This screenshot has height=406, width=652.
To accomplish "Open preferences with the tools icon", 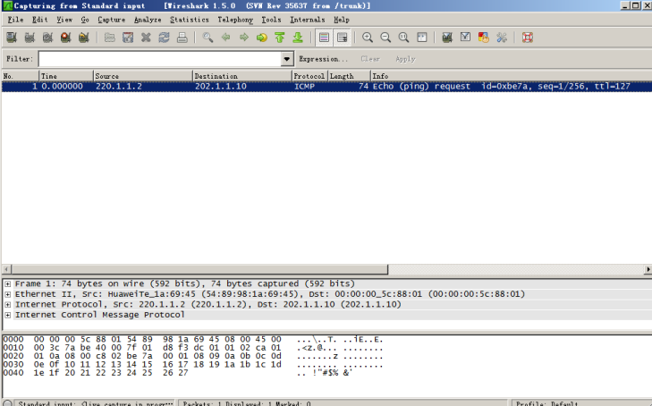I will pos(501,38).
